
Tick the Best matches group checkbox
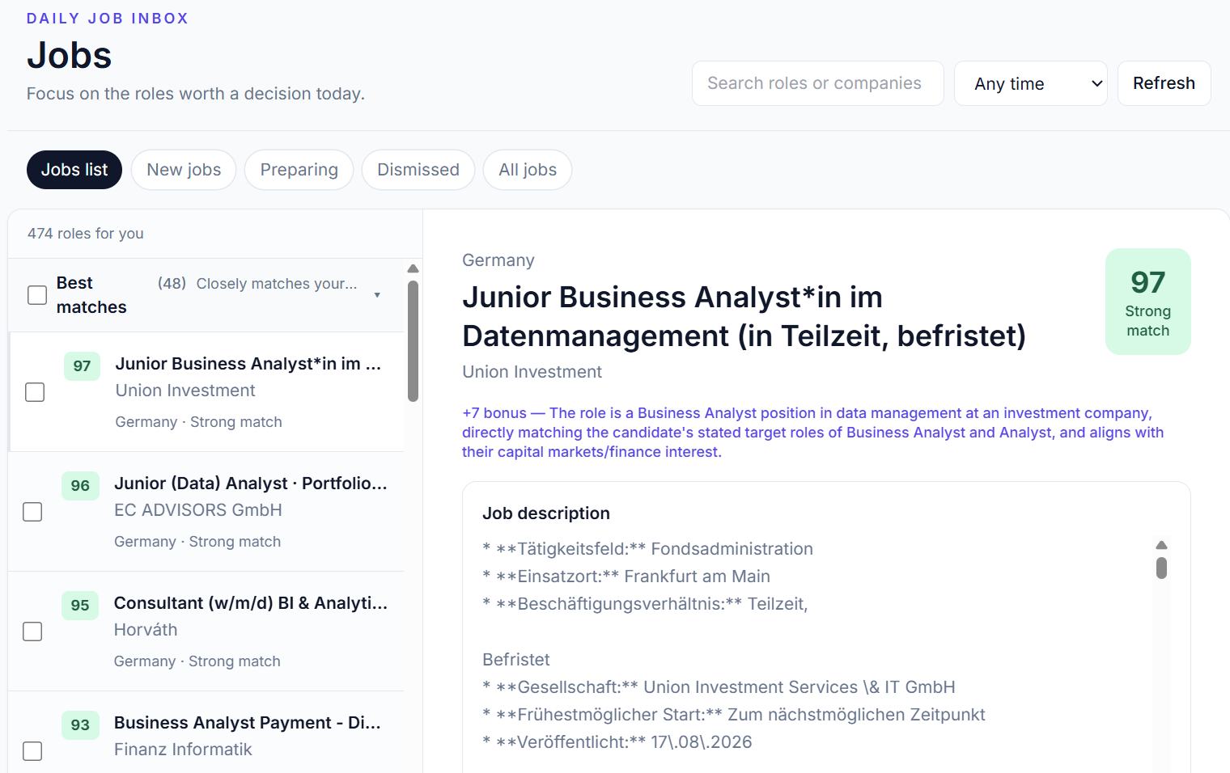(37, 295)
